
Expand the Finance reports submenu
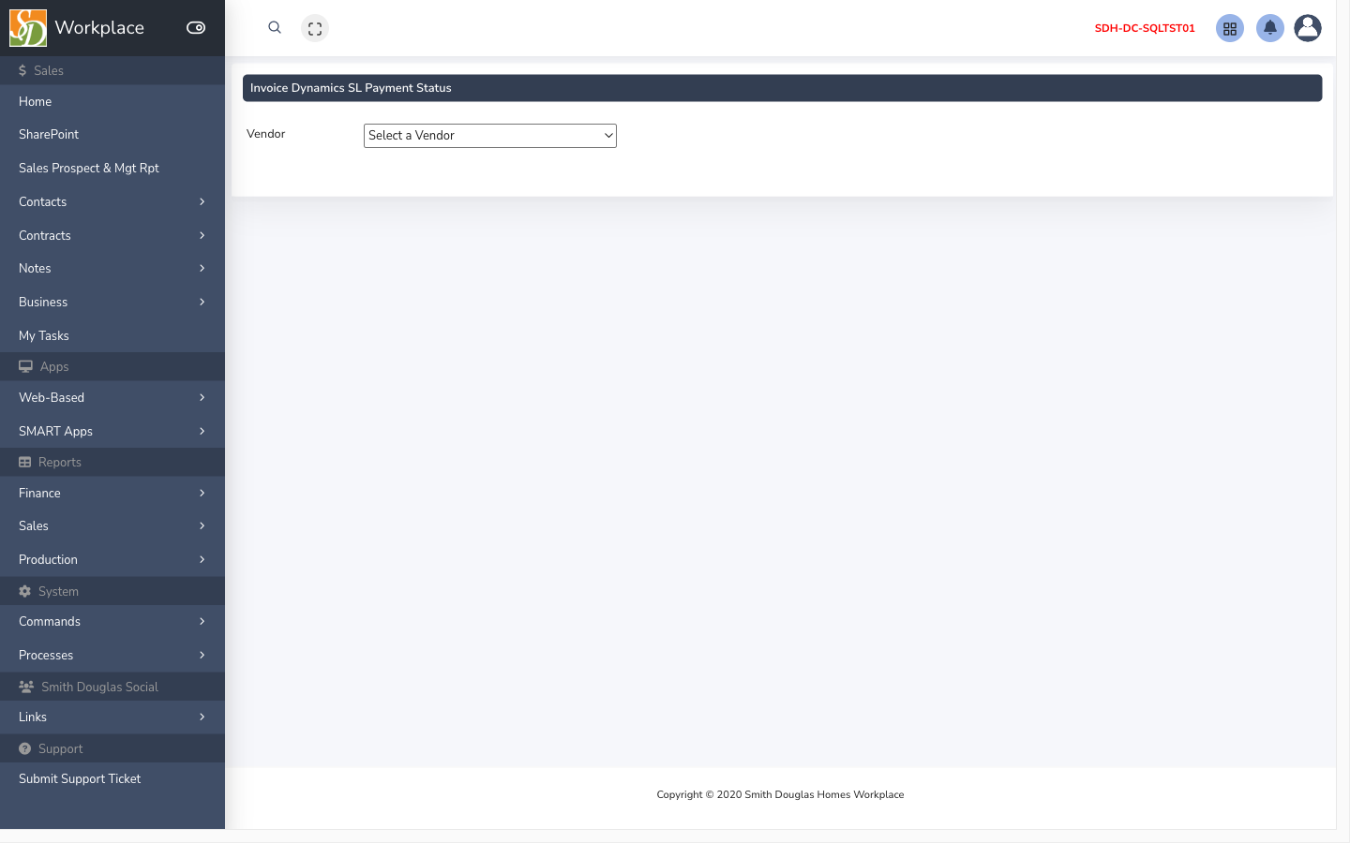pyautogui.click(x=112, y=493)
